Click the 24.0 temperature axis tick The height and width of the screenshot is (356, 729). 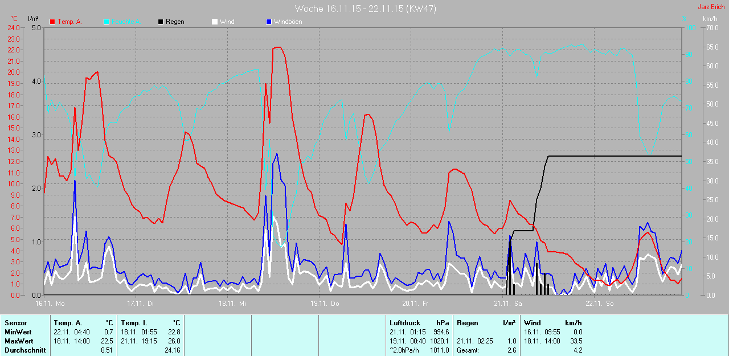point(14,27)
